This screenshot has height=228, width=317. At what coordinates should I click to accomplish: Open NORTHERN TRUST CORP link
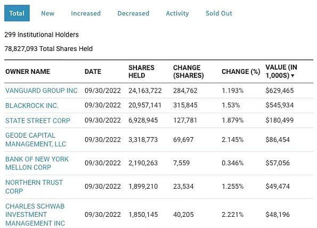(x=34, y=187)
